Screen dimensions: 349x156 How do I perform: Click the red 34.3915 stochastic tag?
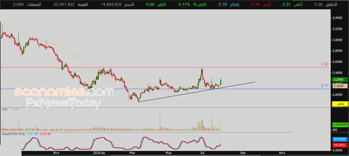click(x=340, y=145)
